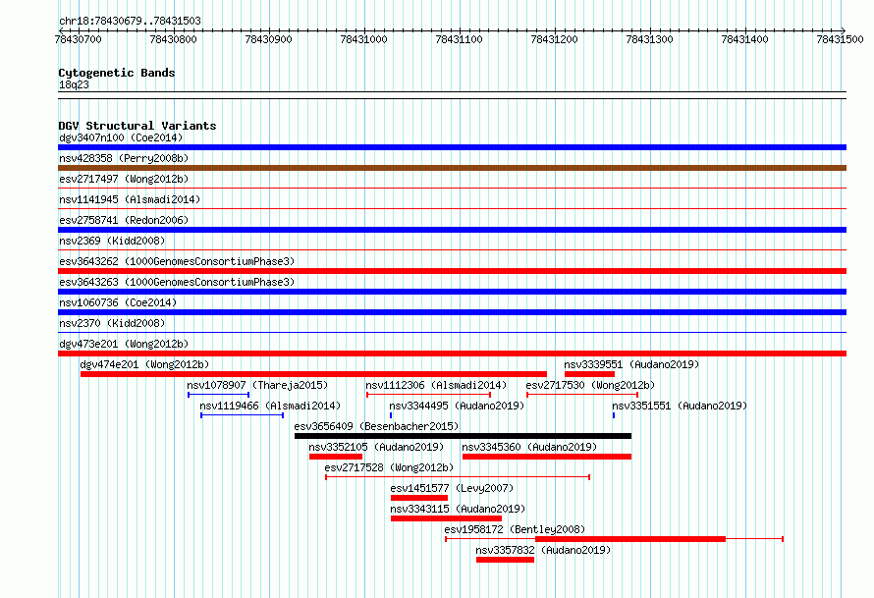Click ruler position 78430800
The image size is (874, 598).
click(x=174, y=39)
